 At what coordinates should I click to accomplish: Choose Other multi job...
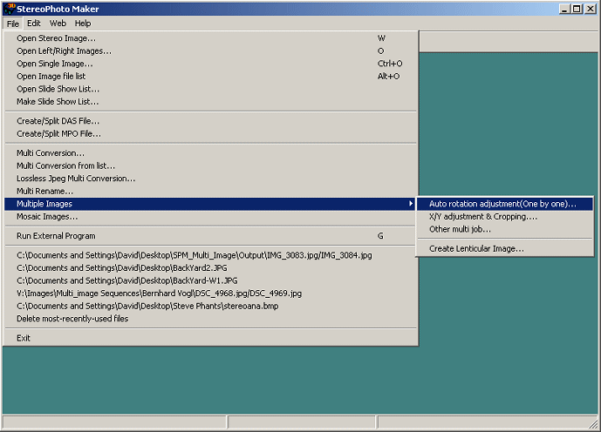coord(505,229)
